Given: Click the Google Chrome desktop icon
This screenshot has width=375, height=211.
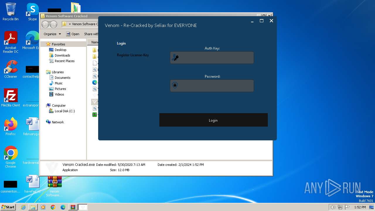Looking at the screenshot, I should tap(11, 157).
